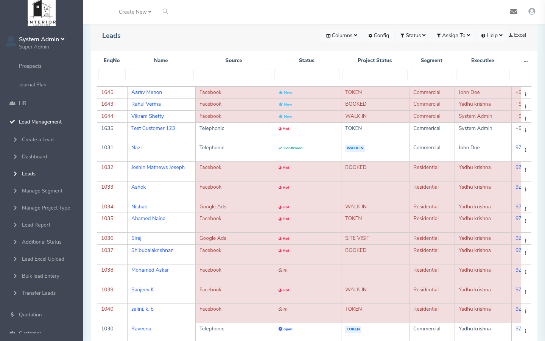Viewport: 545px width, 341px height.
Task: Open the Status filter dropdown
Action: point(413,35)
